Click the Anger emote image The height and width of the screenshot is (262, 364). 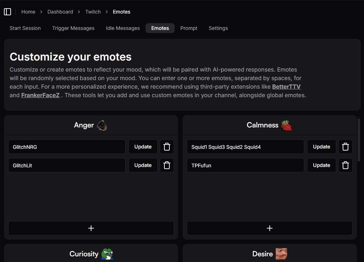(102, 125)
